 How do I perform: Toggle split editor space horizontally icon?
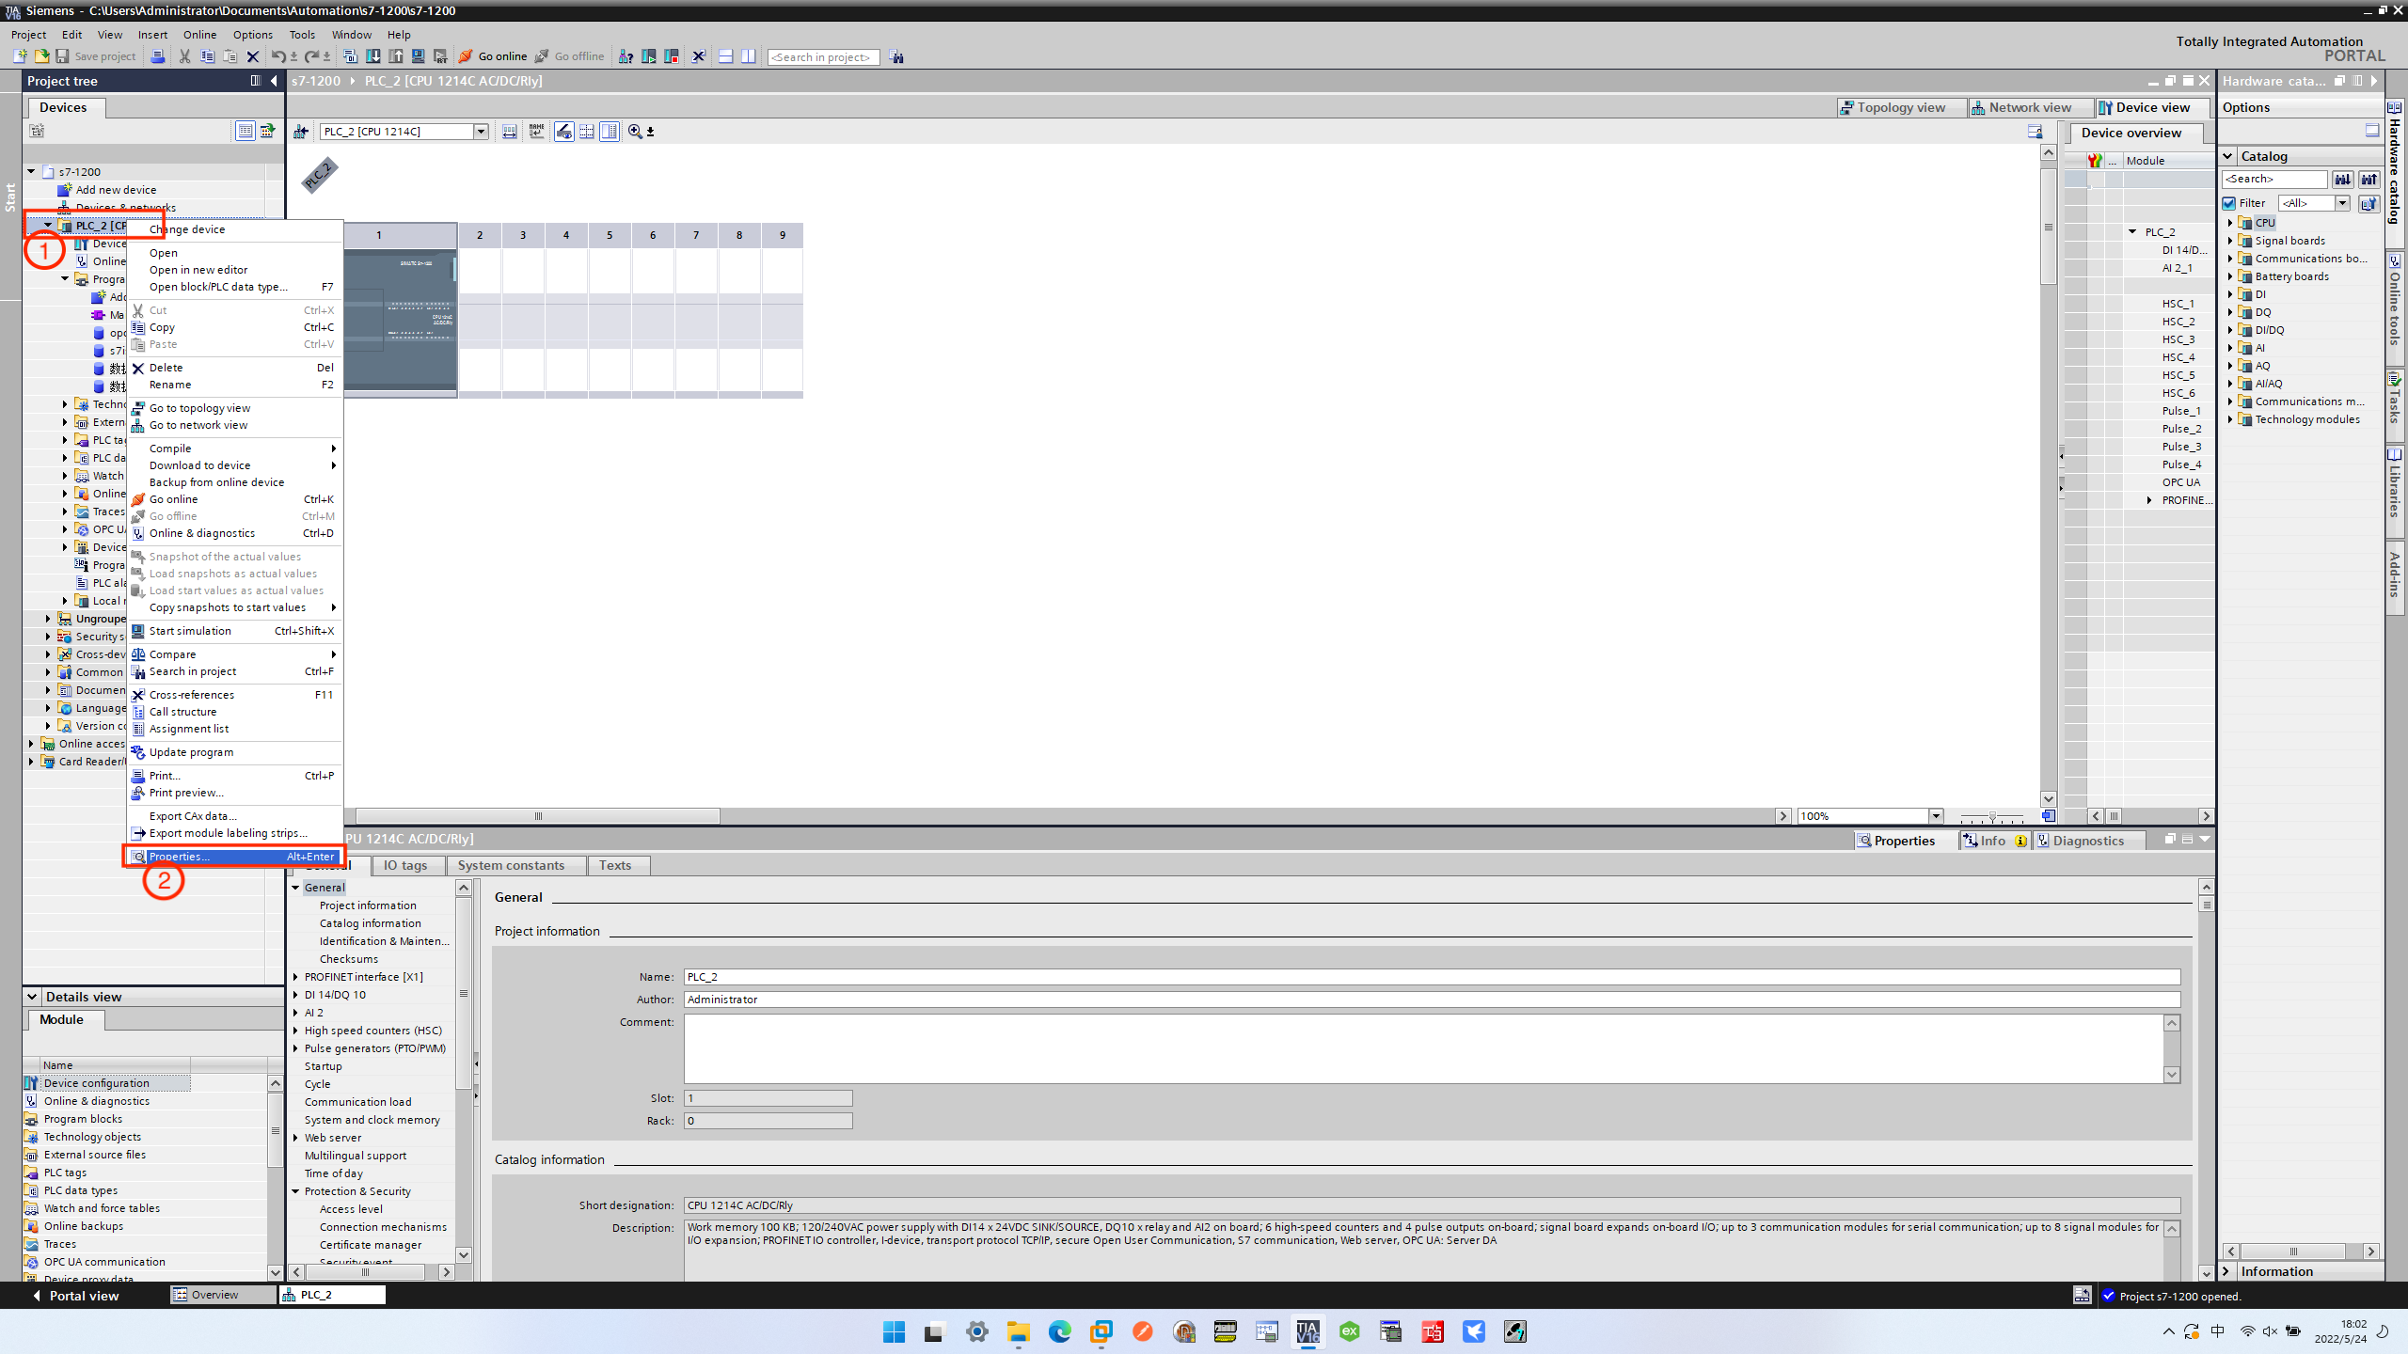click(725, 56)
